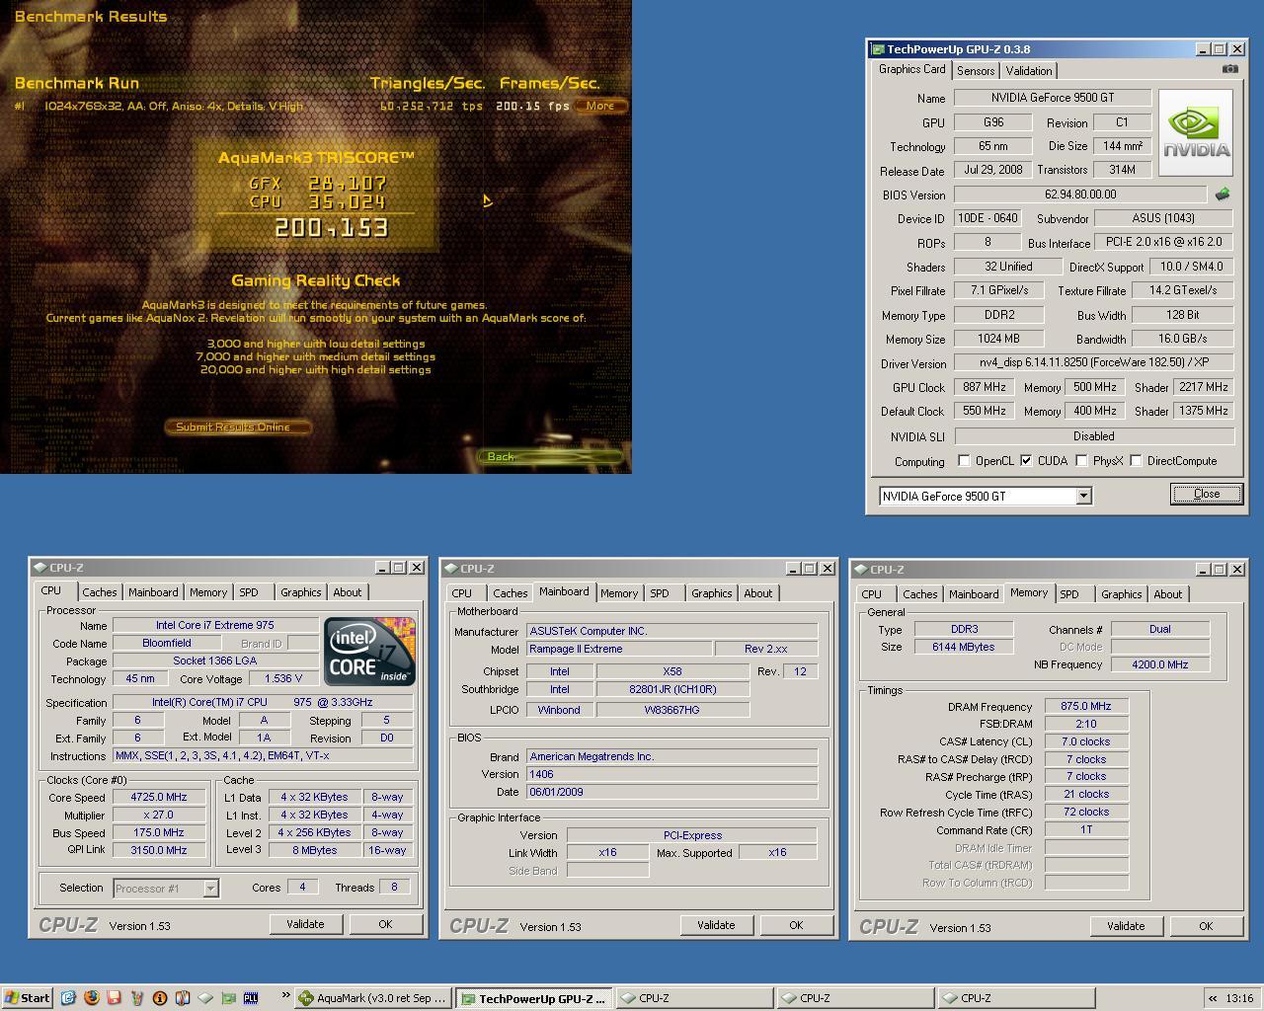Click the PLL quick launch icon

(x=251, y=998)
